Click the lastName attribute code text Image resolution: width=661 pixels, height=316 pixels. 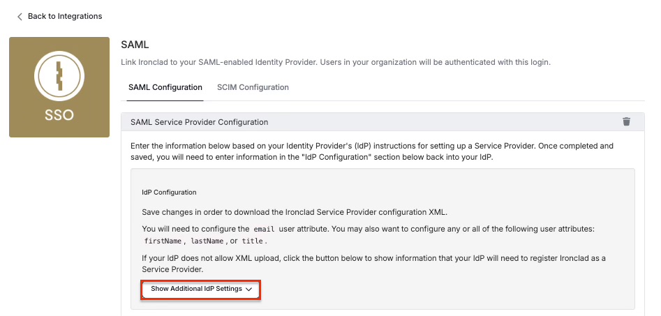click(208, 241)
